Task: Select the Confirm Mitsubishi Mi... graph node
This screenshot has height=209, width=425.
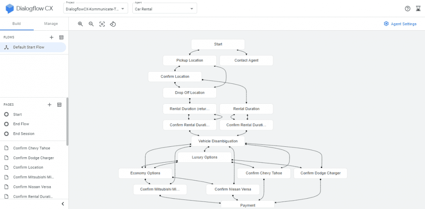Action: pos(160,189)
